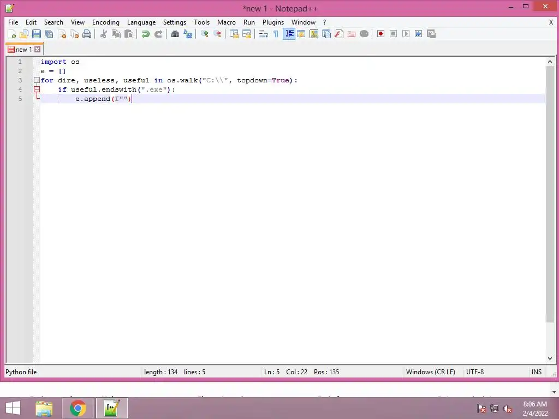The width and height of the screenshot is (559, 419).
Task: Open Folder as Workspace icon
Action: click(352, 34)
